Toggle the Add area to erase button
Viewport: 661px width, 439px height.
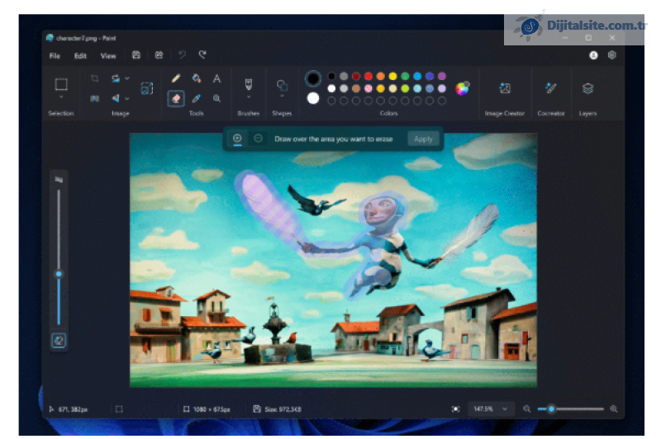pyautogui.click(x=237, y=138)
